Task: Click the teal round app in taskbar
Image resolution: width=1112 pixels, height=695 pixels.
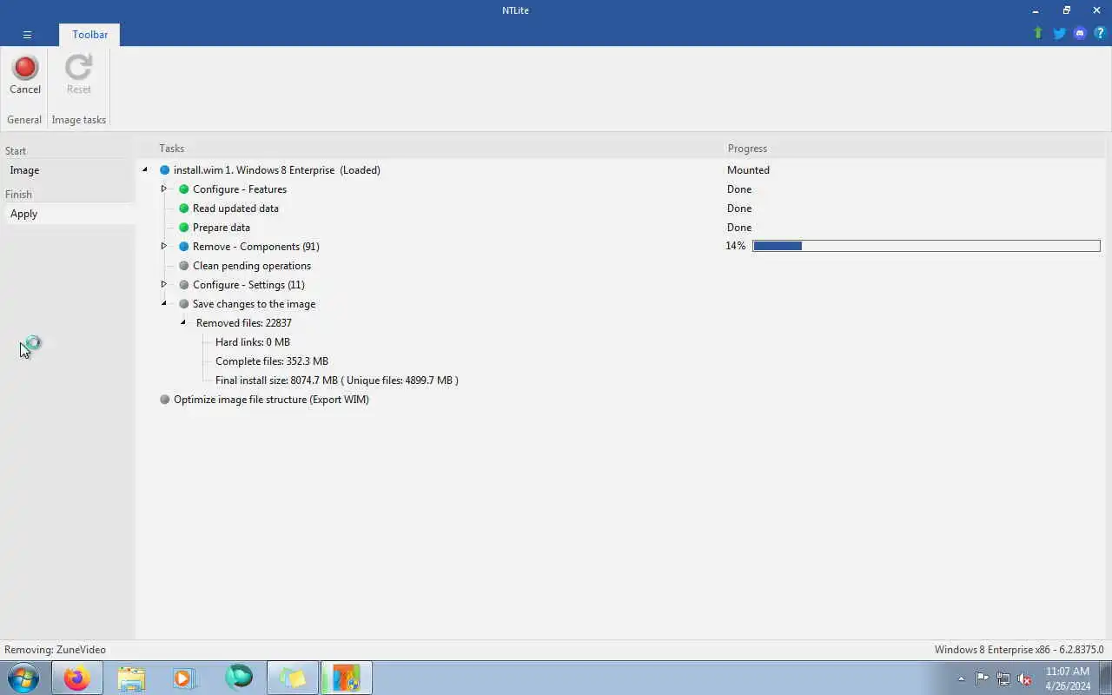Action: click(239, 678)
